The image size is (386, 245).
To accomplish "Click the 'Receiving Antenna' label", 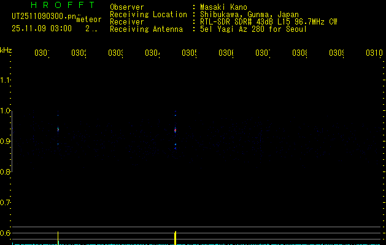I will [146, 29].
